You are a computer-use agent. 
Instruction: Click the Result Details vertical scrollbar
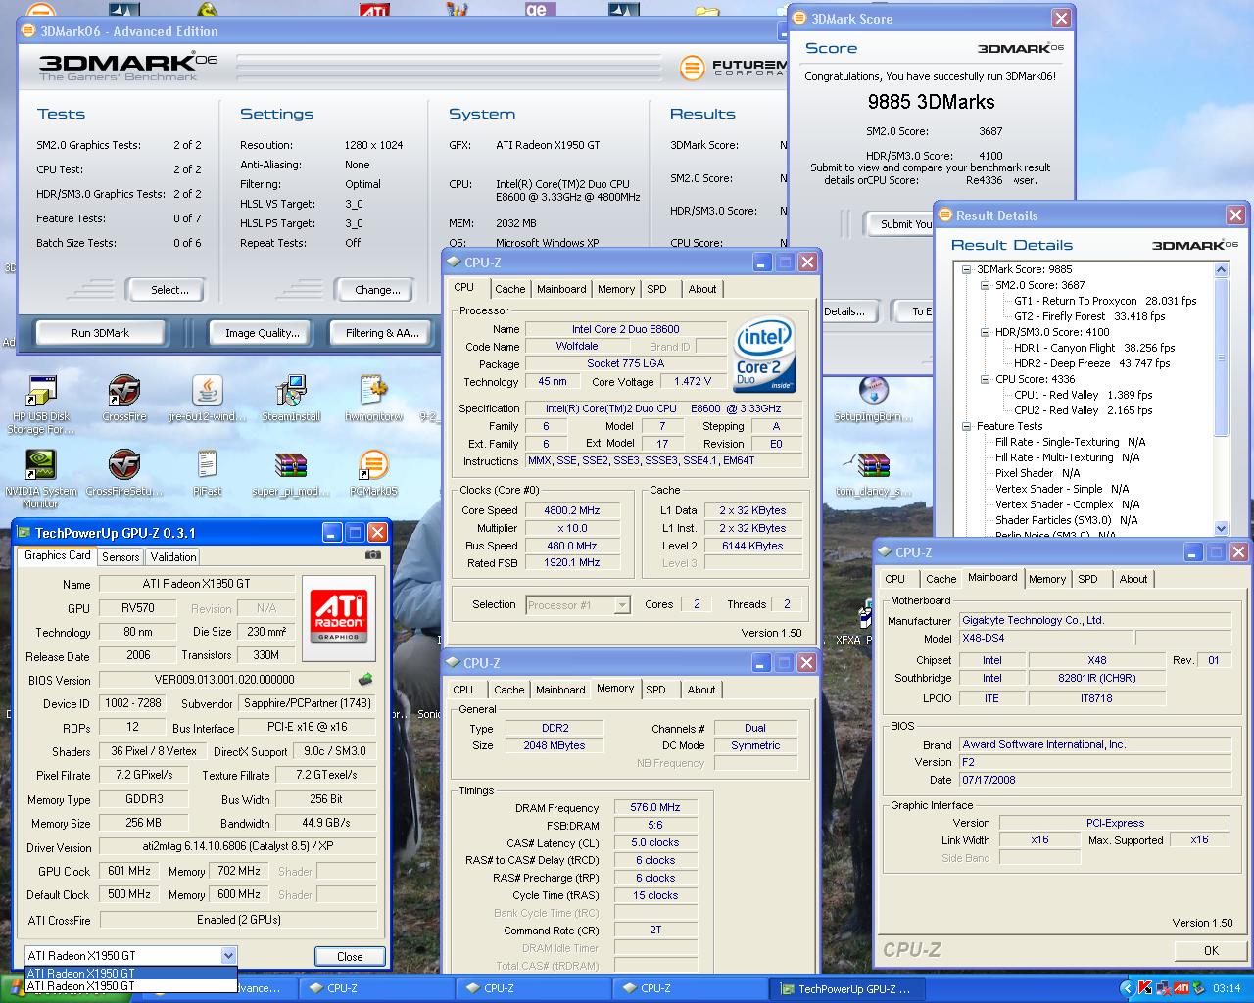tap(1221, 358)
